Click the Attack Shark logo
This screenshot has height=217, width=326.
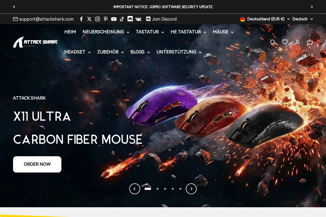[x=35, y=42]
